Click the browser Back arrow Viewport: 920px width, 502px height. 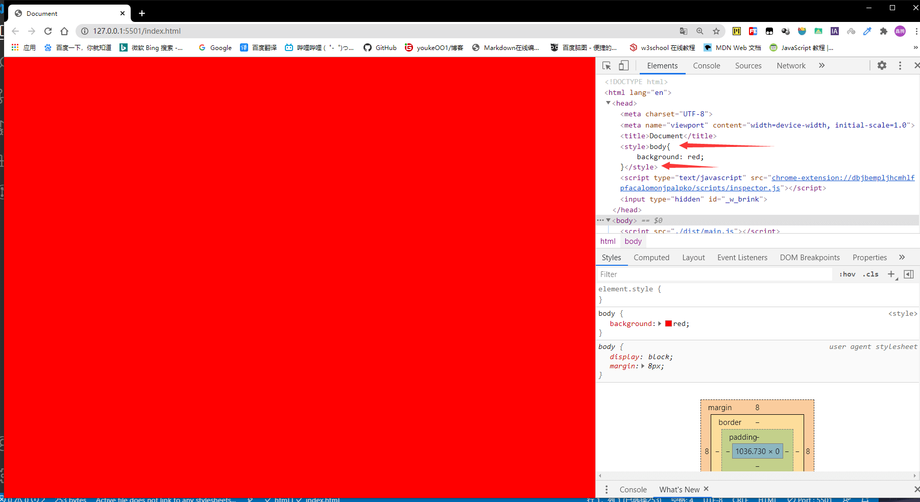coord(15,31)
